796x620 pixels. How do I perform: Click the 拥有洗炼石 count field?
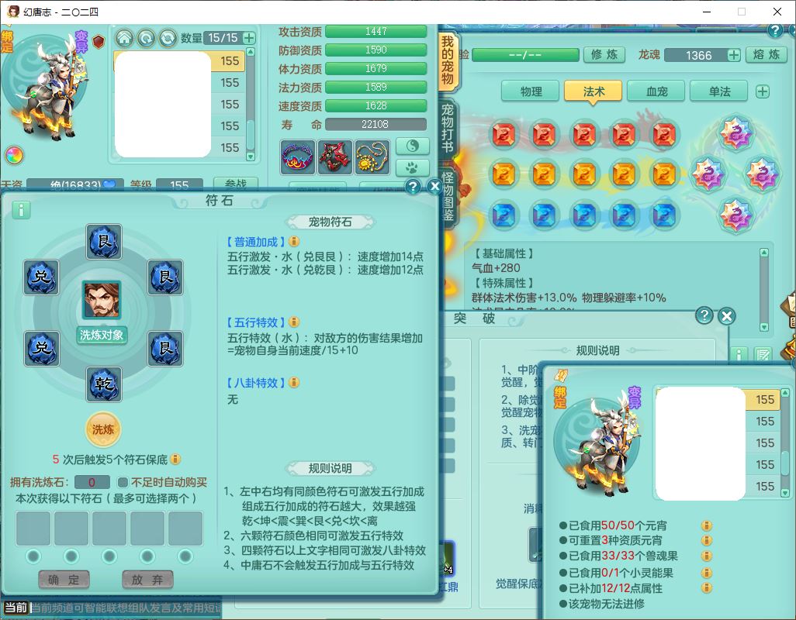coord(92,482)
